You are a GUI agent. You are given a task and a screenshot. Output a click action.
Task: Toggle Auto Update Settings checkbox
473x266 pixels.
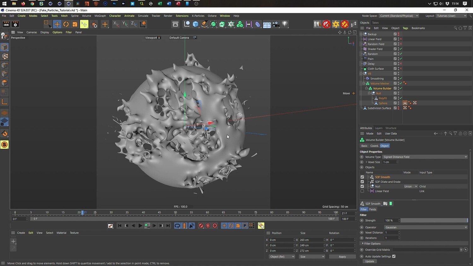pos(394,257)
